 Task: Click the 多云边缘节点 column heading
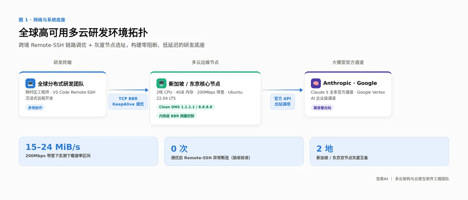point(205,62)
